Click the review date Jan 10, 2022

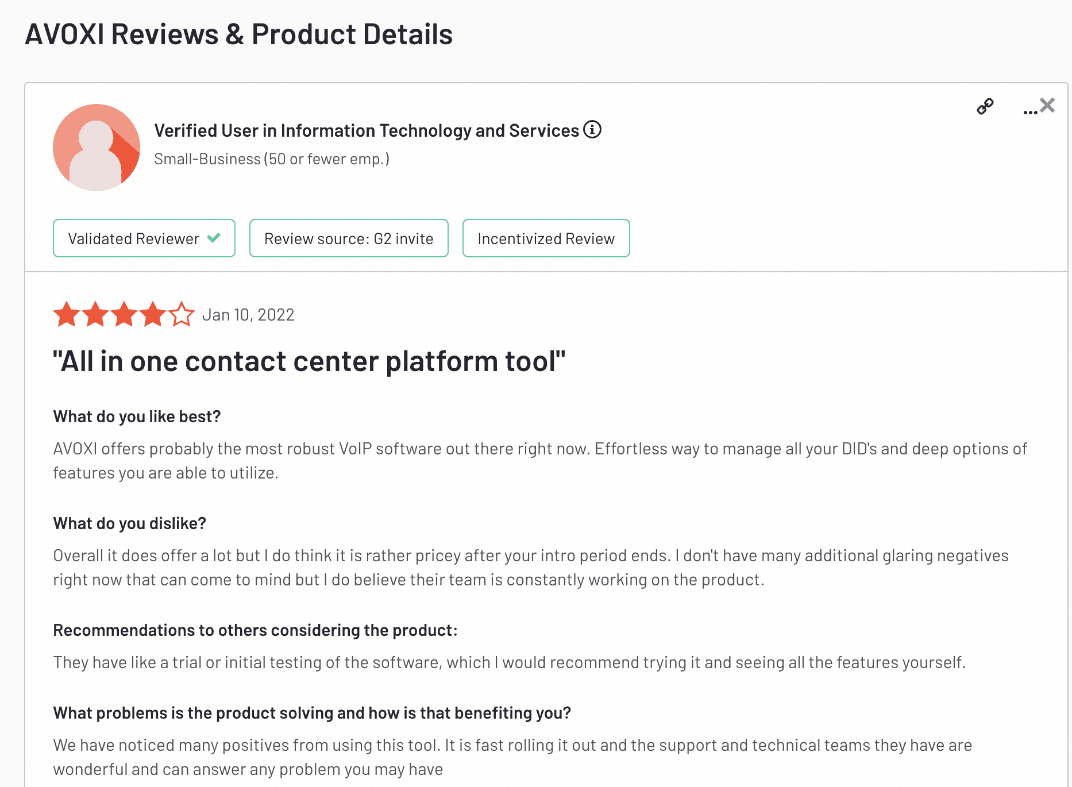[x=248, y=315]
